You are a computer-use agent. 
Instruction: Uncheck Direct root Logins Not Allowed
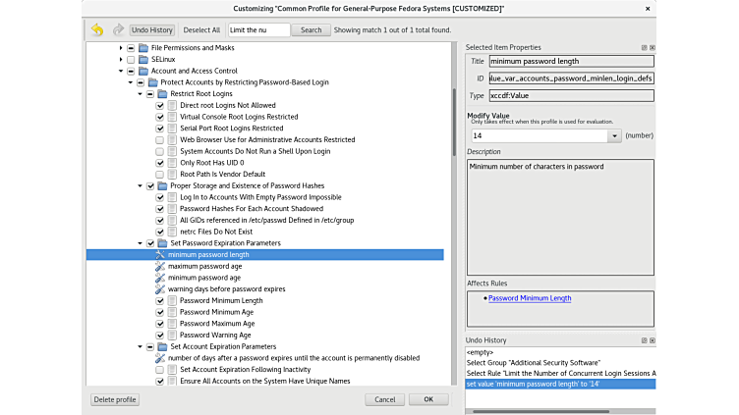(x=160, y=105)
